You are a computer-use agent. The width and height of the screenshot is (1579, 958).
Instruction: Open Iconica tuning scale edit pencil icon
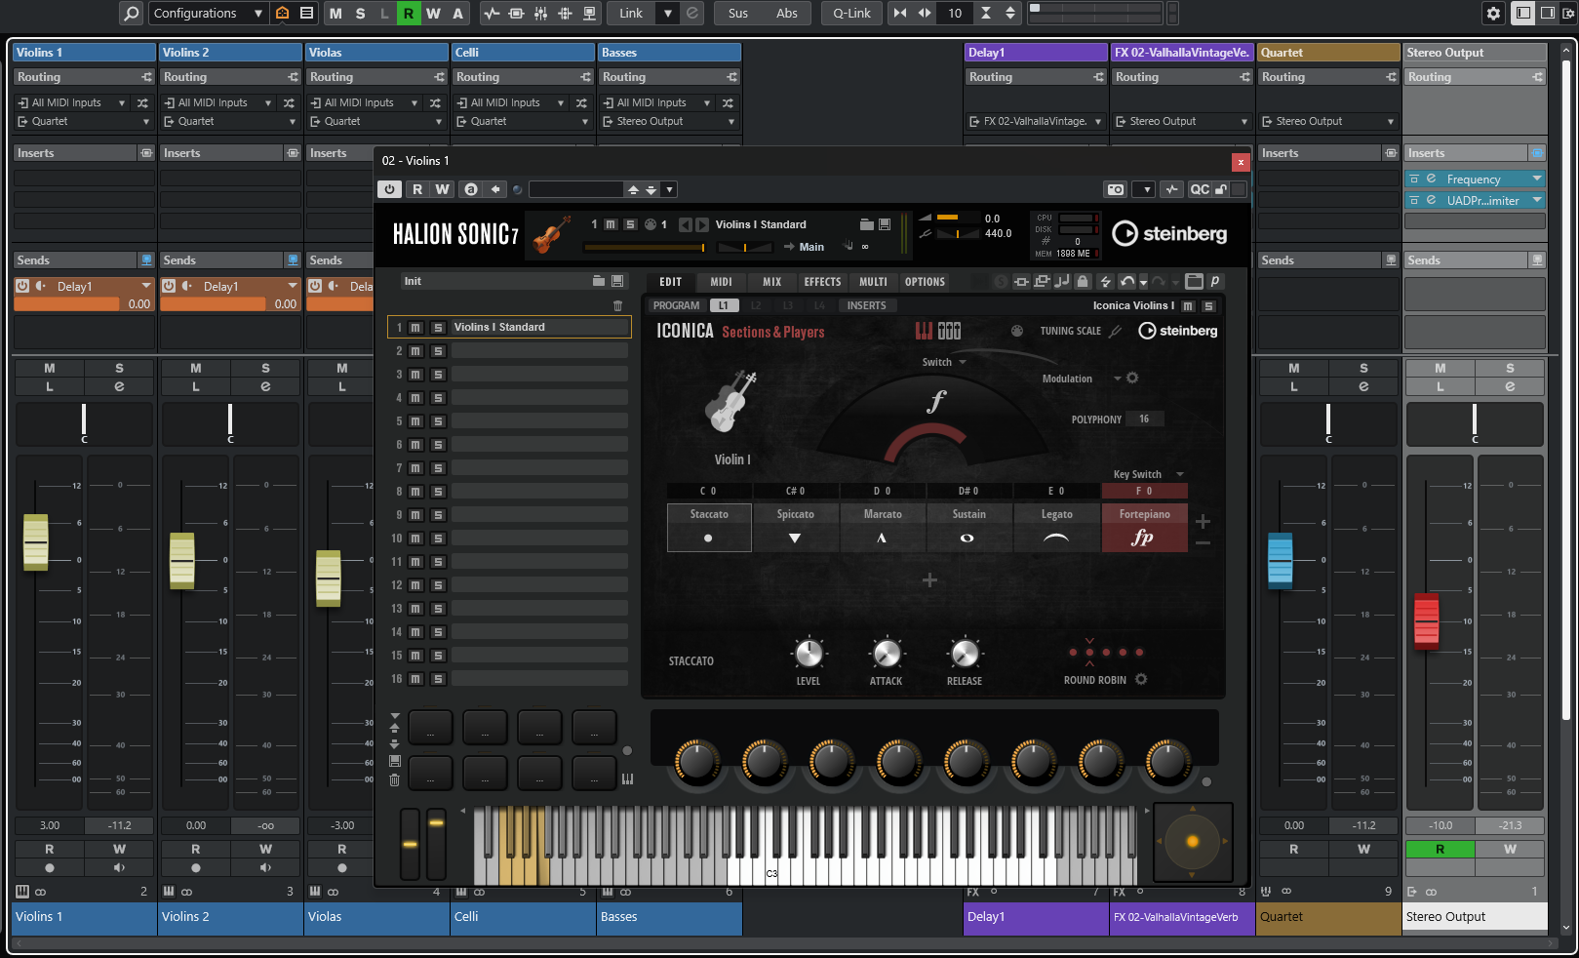[x=1116, y=331]
